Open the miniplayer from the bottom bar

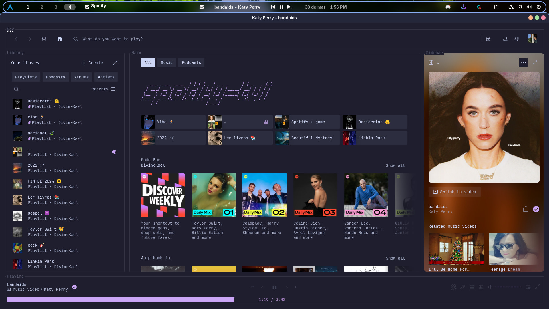(528, 287)
